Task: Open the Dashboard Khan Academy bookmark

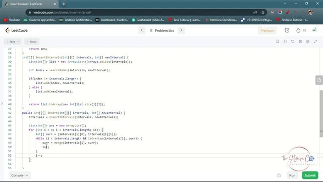Action: tap(148, 20)
